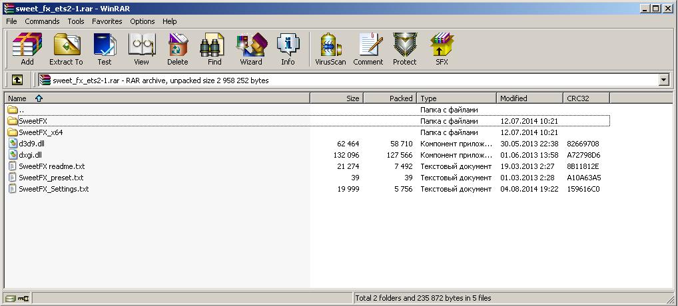Open the Options menu

click(143, 21)
